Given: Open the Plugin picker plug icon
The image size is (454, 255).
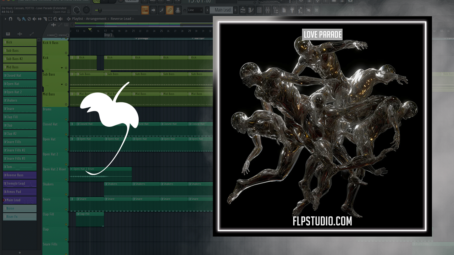Looking at the screenshot, I should [292, 10].
